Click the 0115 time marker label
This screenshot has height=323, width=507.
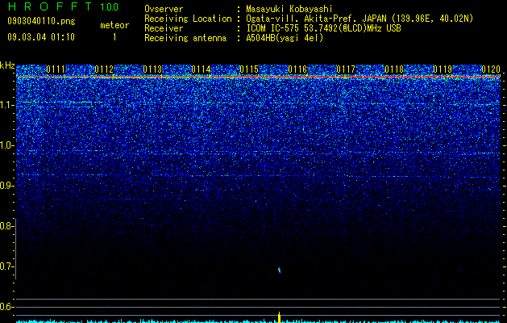(x=249, y=69)
